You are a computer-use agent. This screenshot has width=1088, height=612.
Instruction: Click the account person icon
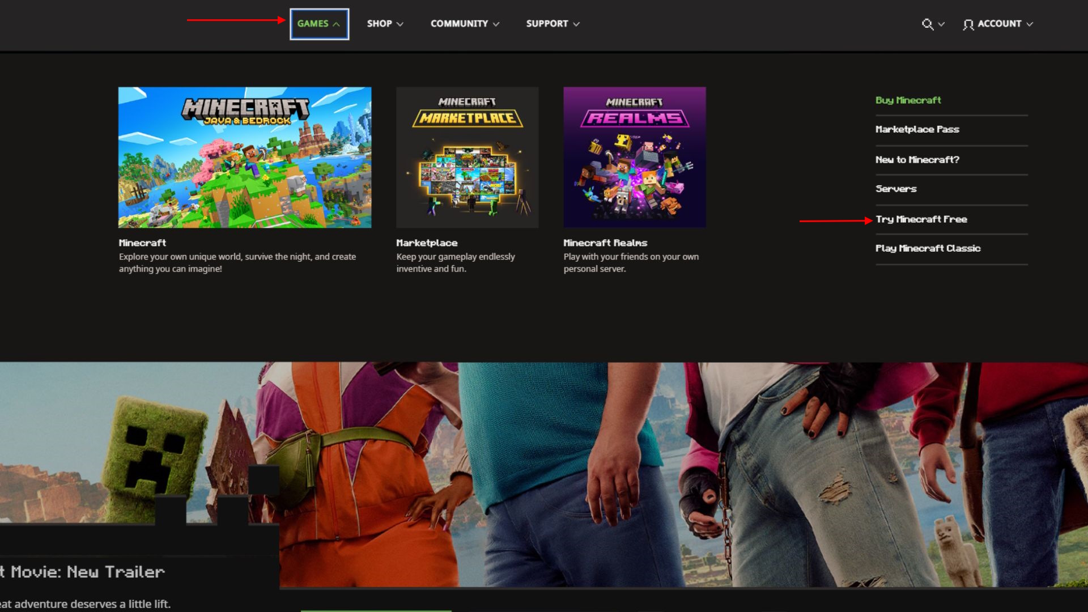[968, 24]
